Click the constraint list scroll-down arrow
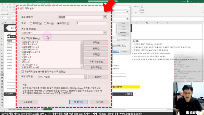Viewport: 204px width, 115px height. (x=82, y=67)
